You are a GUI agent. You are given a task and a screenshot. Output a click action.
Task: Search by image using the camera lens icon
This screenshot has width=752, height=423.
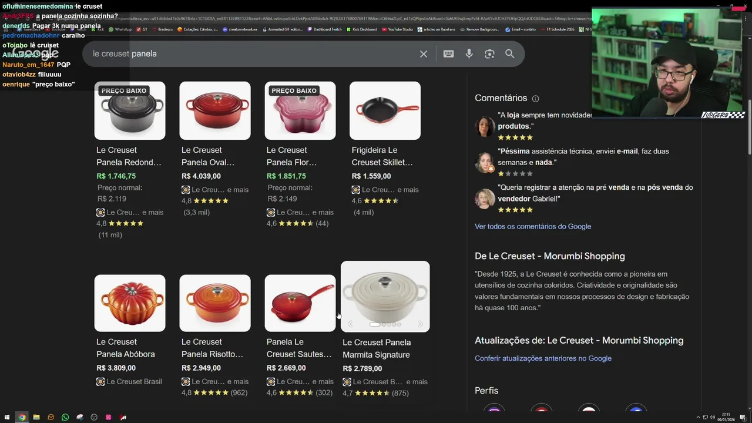click(489, 54)
